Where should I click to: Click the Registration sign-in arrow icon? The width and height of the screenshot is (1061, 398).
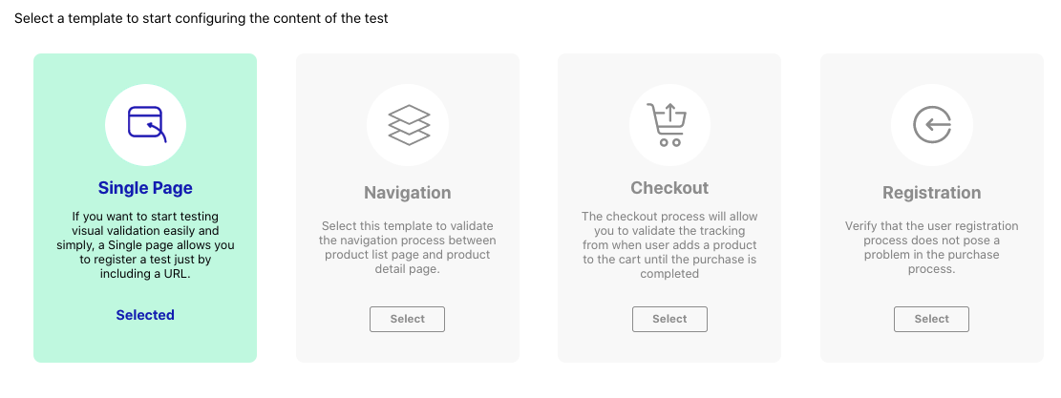pos(931,124)
